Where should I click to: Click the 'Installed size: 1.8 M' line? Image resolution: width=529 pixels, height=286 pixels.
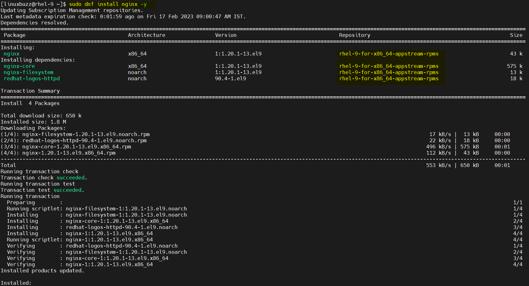click(33, 122)
